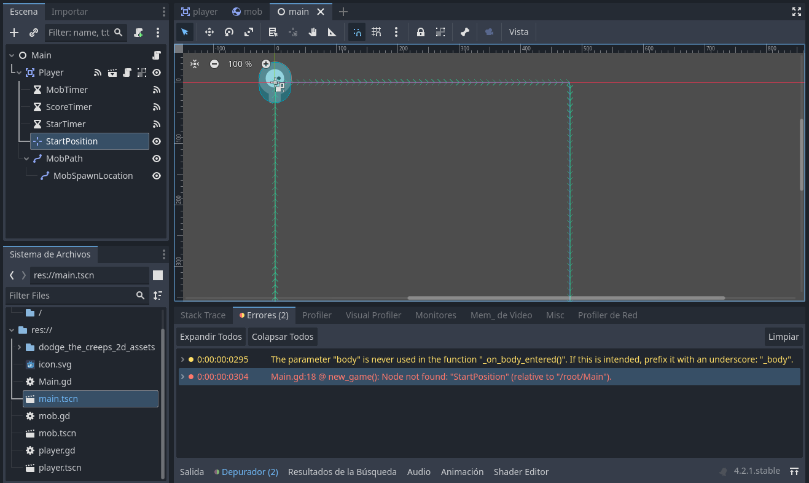The width and height of the screenshot is (809, 483).
Task: Collapse the Player node in scene tree
Action: point(19,73)
